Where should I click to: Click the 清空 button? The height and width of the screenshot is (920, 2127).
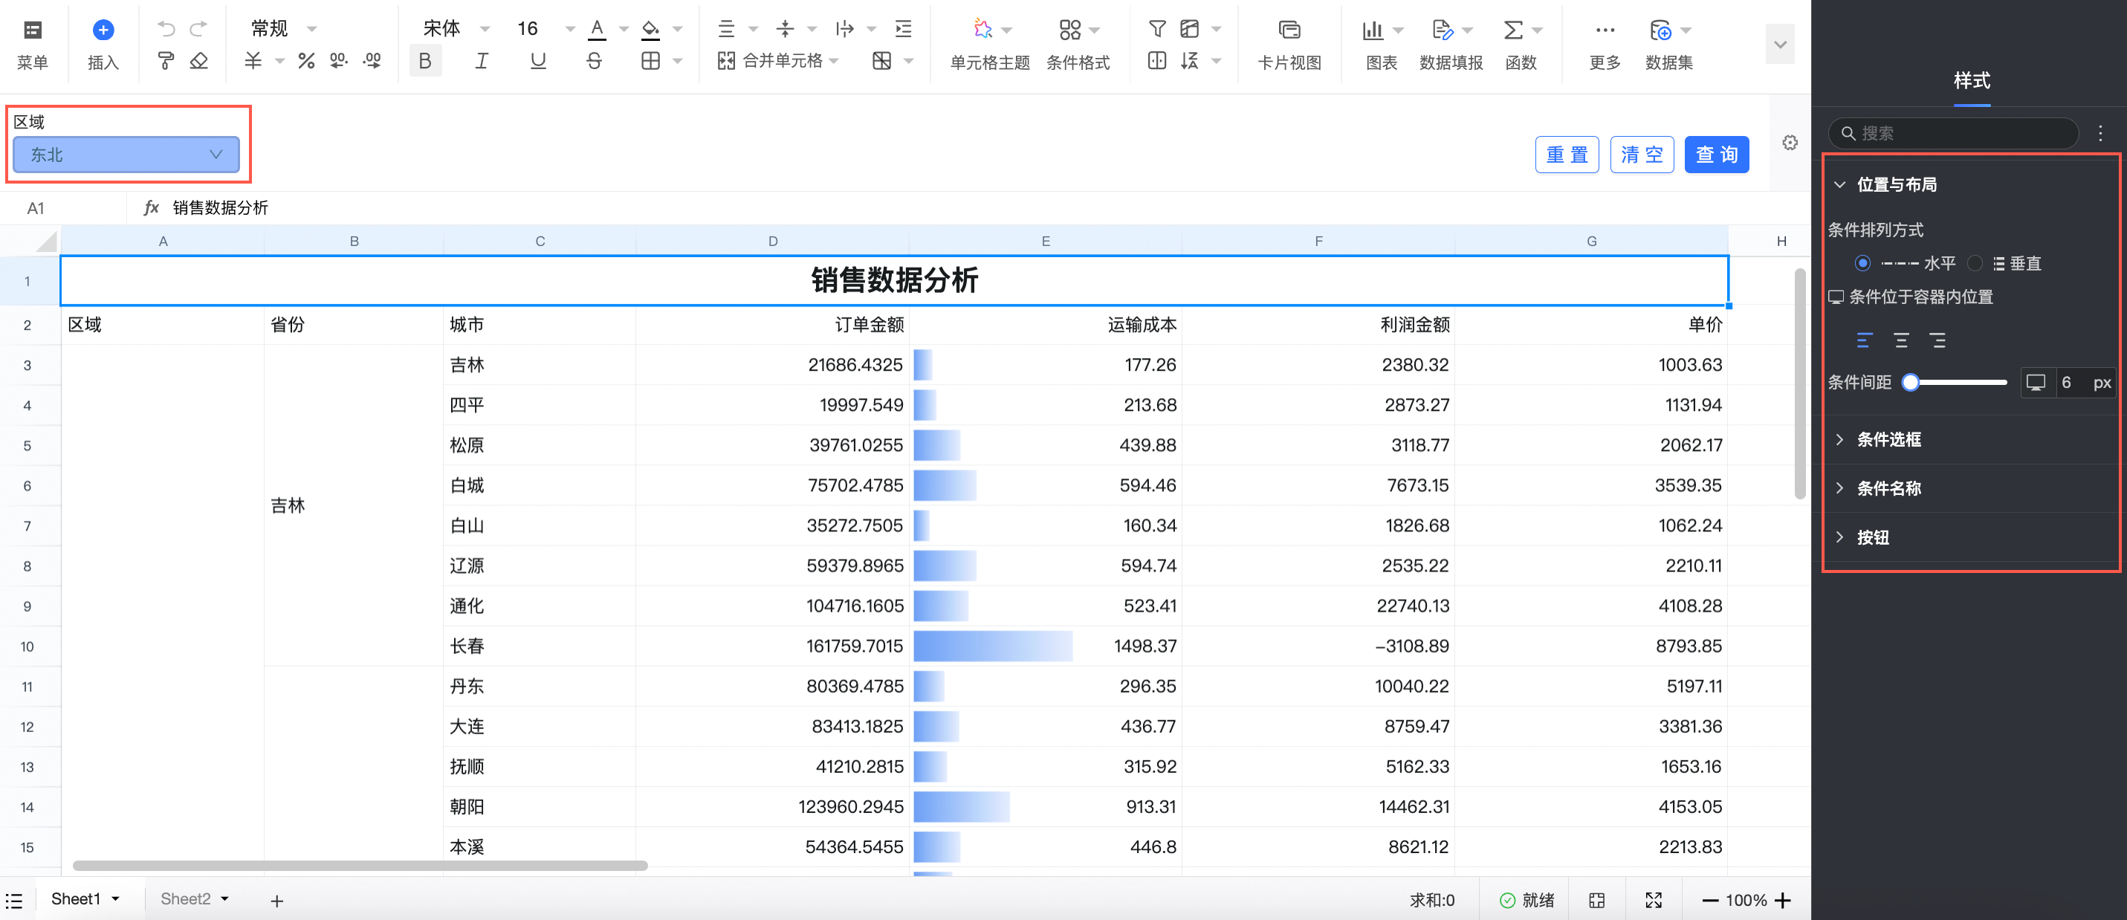pyautogui.click(x=1642, y=155)
